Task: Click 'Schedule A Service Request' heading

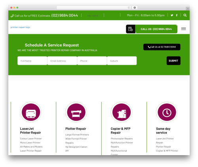Action: coord(52,45)
